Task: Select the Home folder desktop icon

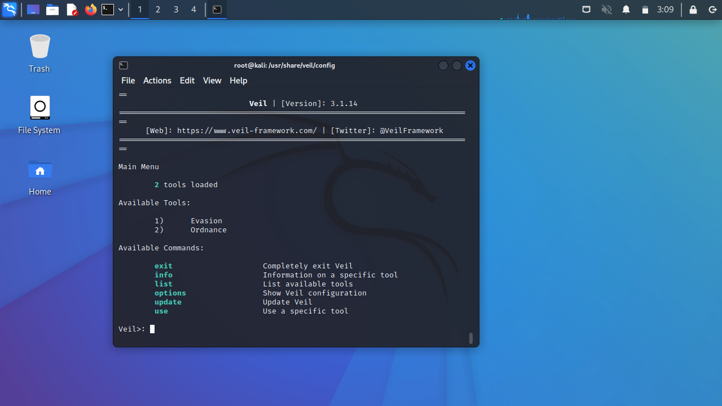Action: point(39,177)
